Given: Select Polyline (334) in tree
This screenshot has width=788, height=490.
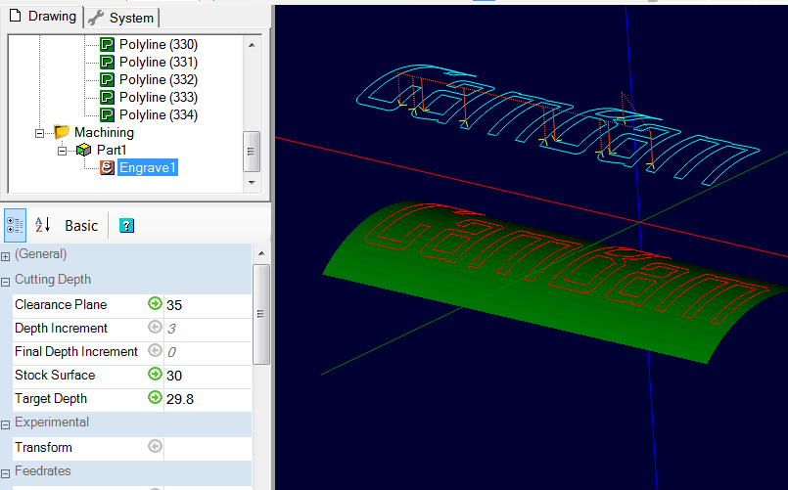Looking at the screenshot, I should coord(159,115).
